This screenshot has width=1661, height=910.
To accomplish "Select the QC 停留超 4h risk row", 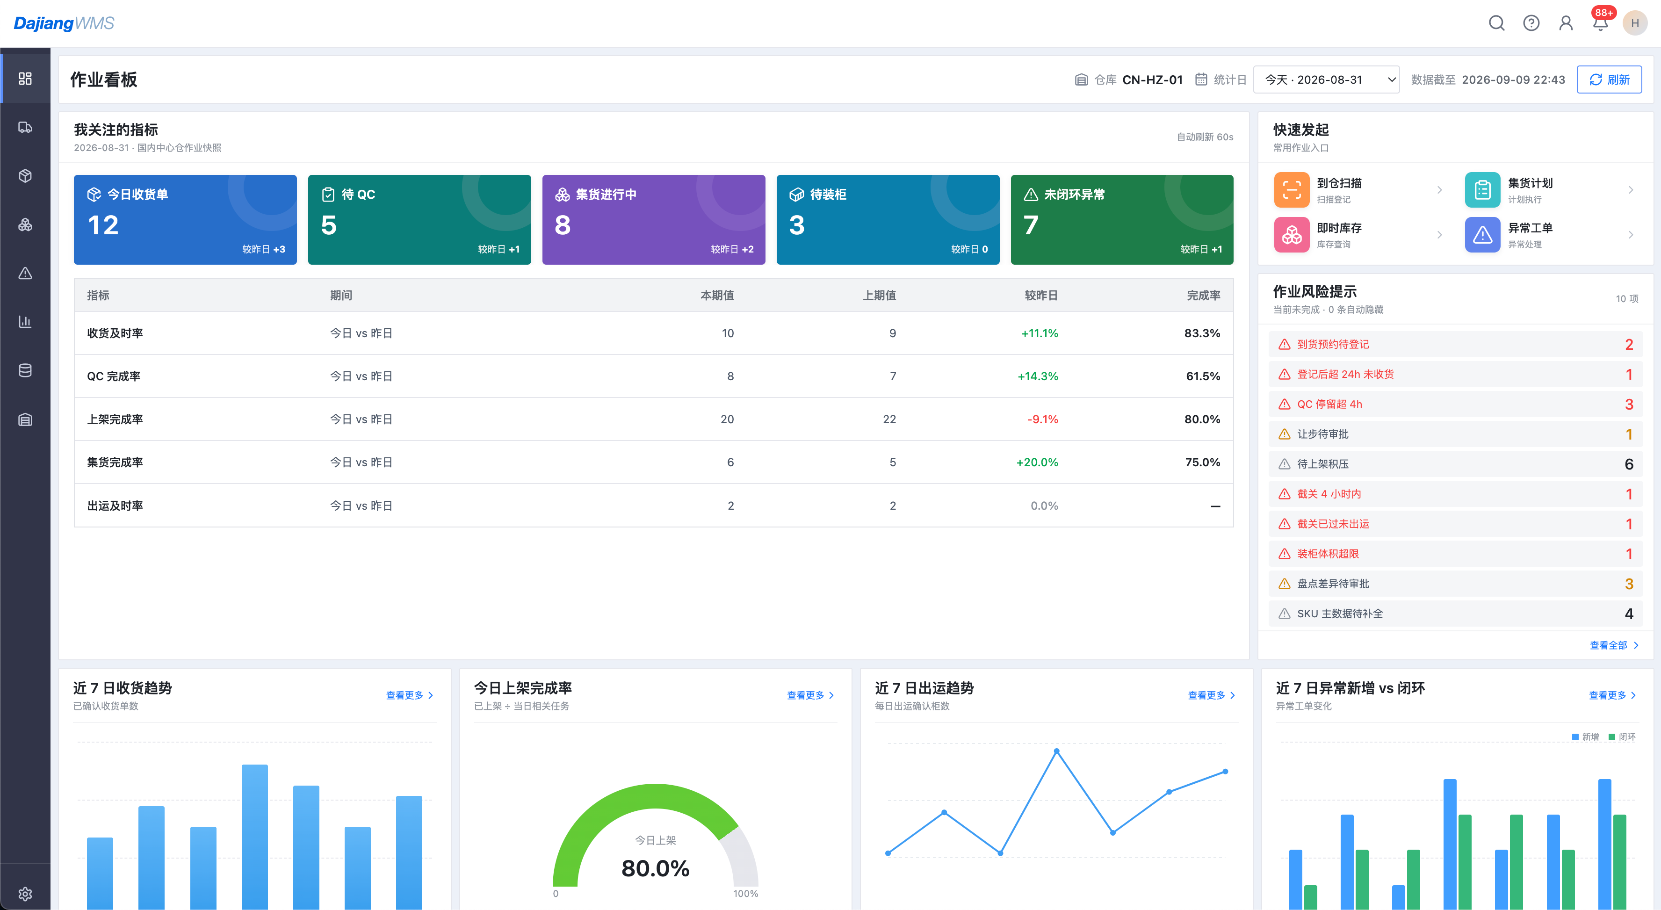I will [1455, 404].
